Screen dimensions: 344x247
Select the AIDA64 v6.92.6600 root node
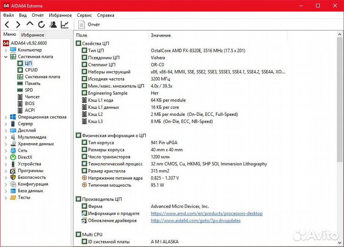tap(29, 43)
